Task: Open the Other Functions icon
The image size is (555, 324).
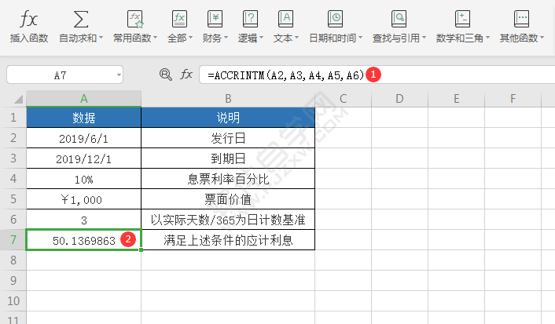Action: 521,19
